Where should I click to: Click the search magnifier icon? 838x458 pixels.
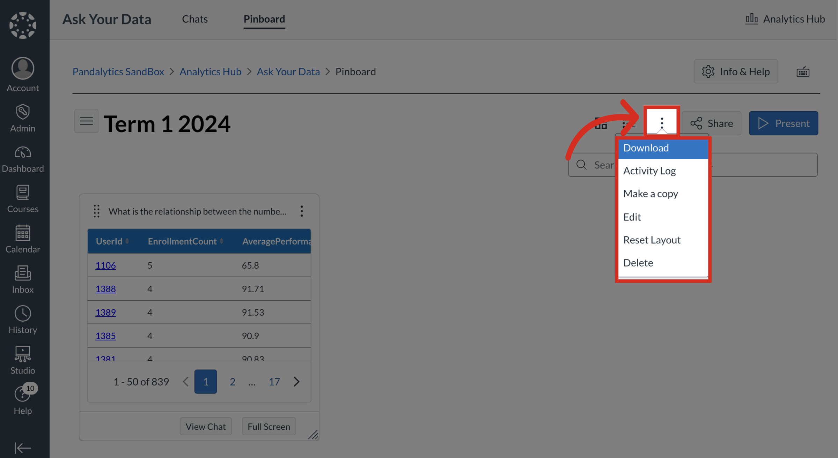(581, 165)
